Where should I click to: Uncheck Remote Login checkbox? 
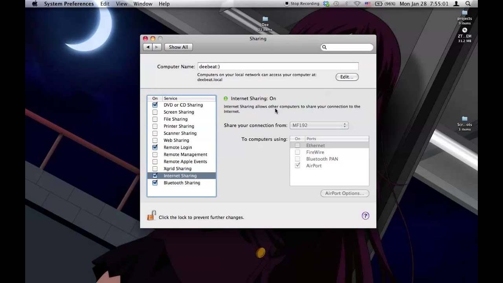point(155,147)
